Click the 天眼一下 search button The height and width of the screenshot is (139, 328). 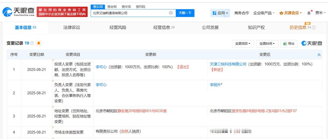click(185, 13)
